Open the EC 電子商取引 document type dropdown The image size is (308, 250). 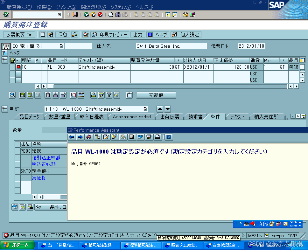(x=61, y=46)
